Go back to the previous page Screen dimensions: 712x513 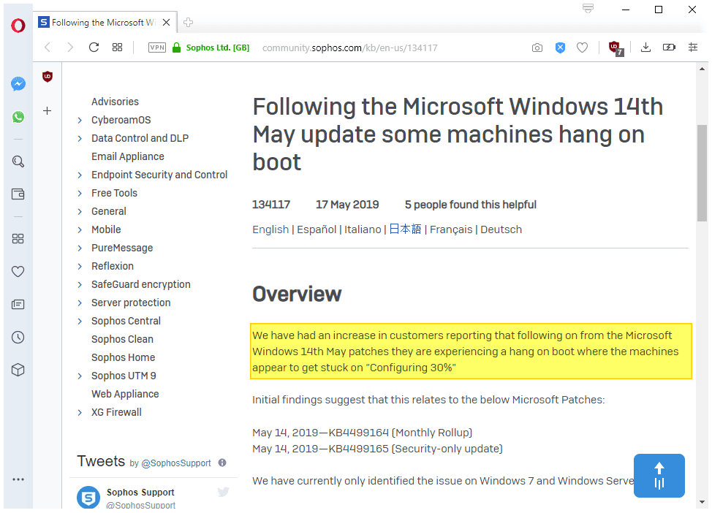[x=48, y=47]
